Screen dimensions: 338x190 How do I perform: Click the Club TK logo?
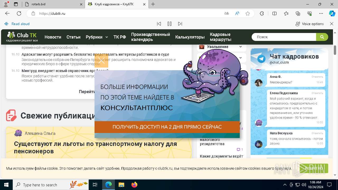(x=22, y=37)
